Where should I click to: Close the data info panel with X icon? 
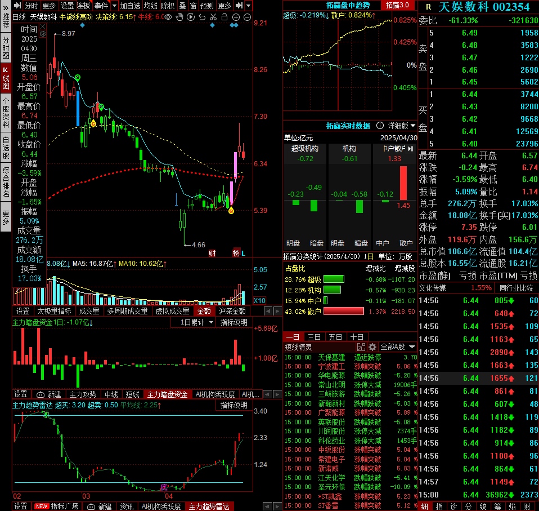point(43,26)
